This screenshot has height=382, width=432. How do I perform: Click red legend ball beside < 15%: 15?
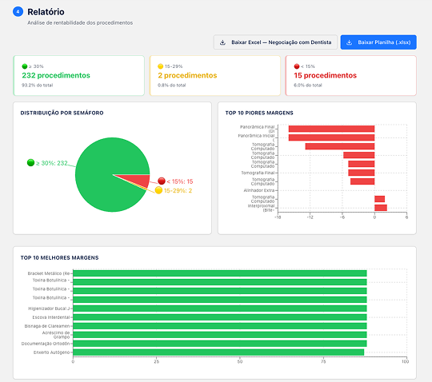(x=162, y=181)
